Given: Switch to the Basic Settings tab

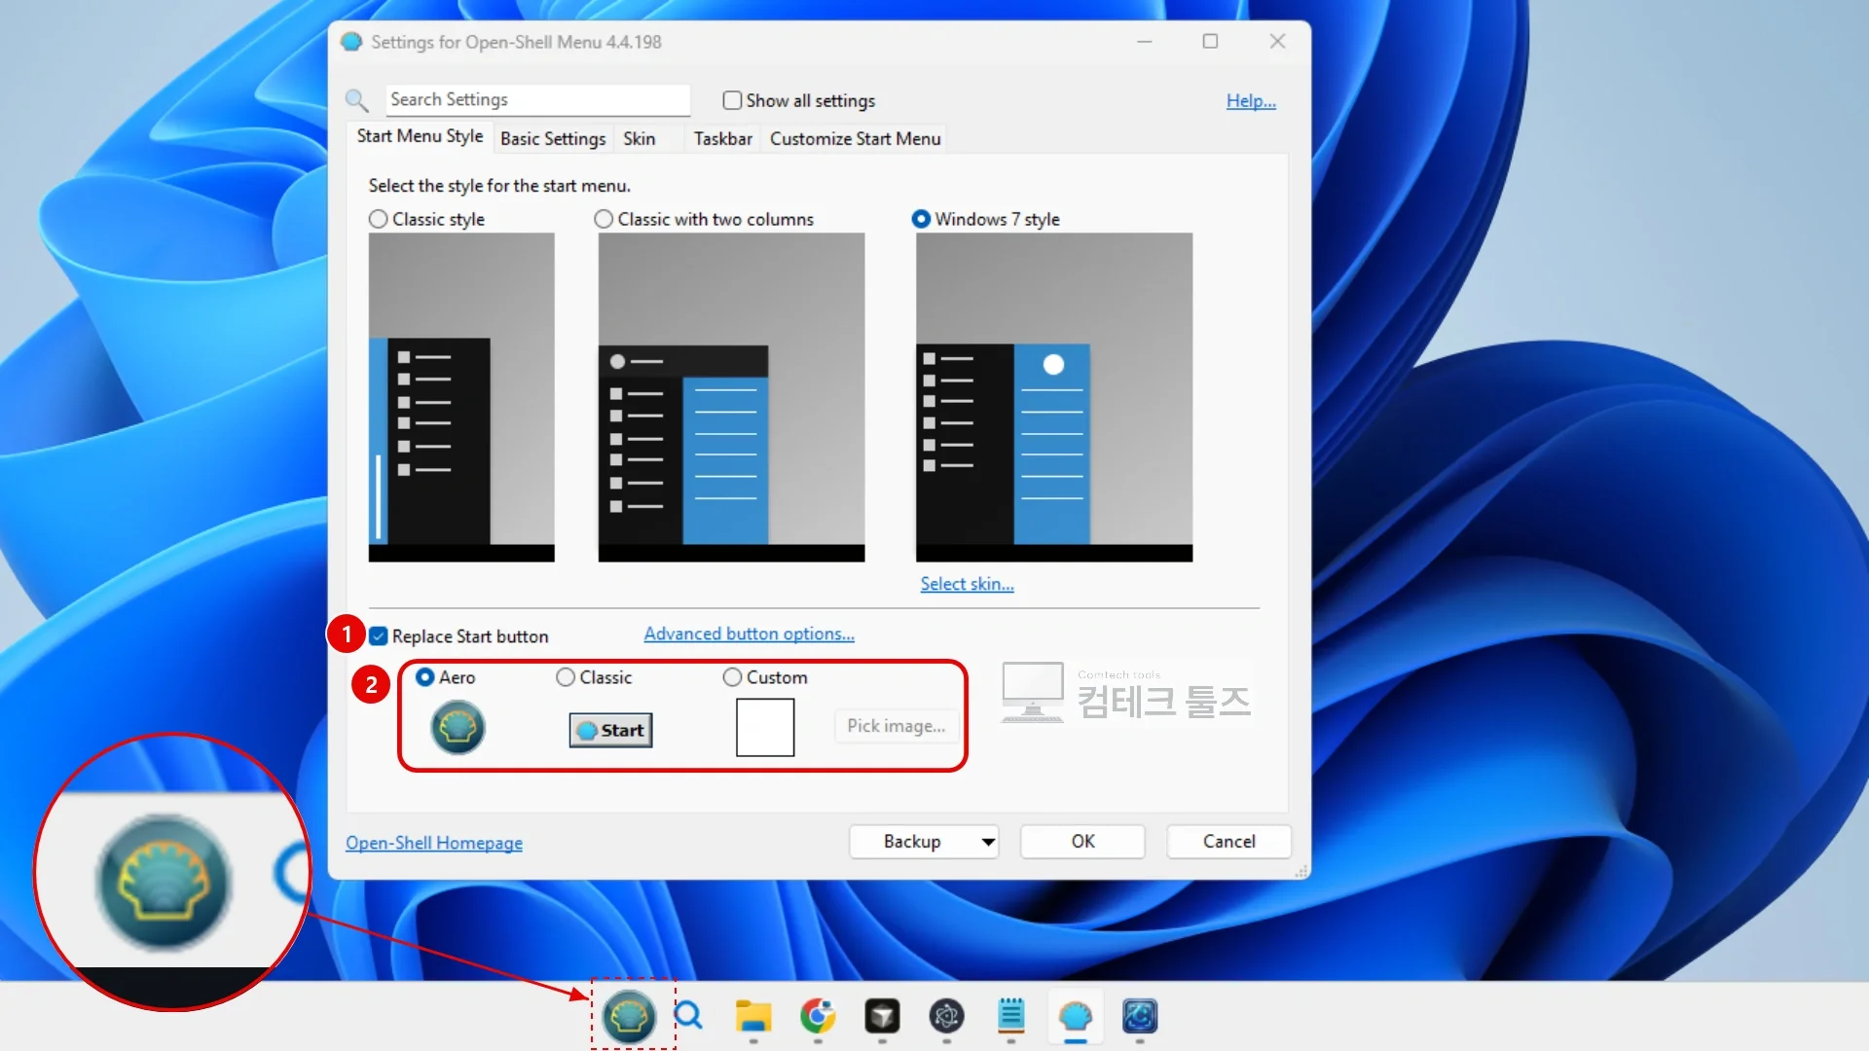Looking at the screenshot, I should pos(553,138).
